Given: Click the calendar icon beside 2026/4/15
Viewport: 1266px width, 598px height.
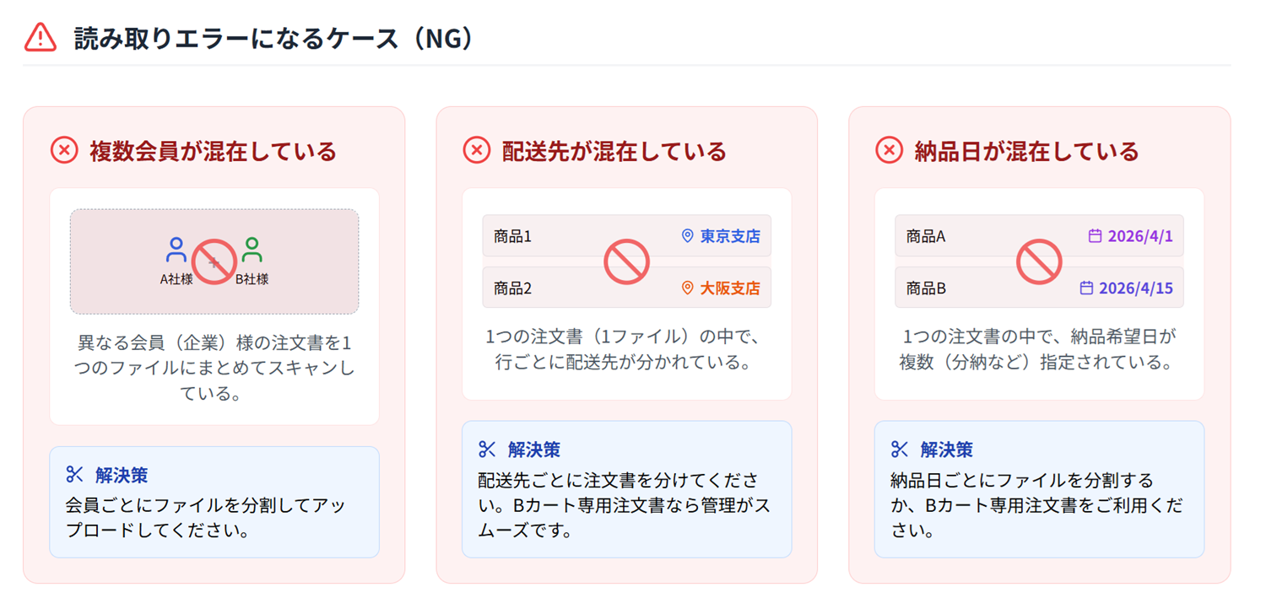Looking at the screenshot, I should pos(1086,288).
